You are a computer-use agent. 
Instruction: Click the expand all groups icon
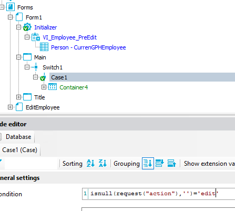click(x=160, y=163)
